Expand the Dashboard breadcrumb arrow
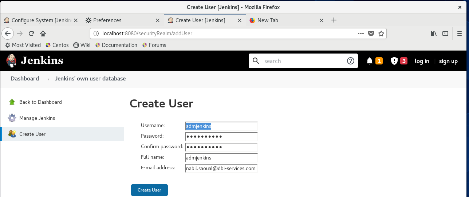Image resolution: width=469 pixels, height=197 pixels. point(48,79)
